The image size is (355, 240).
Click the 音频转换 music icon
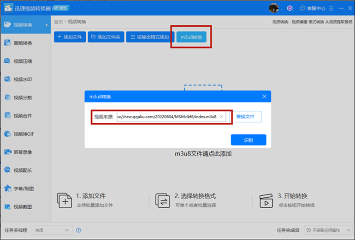(x=7, y=43)
